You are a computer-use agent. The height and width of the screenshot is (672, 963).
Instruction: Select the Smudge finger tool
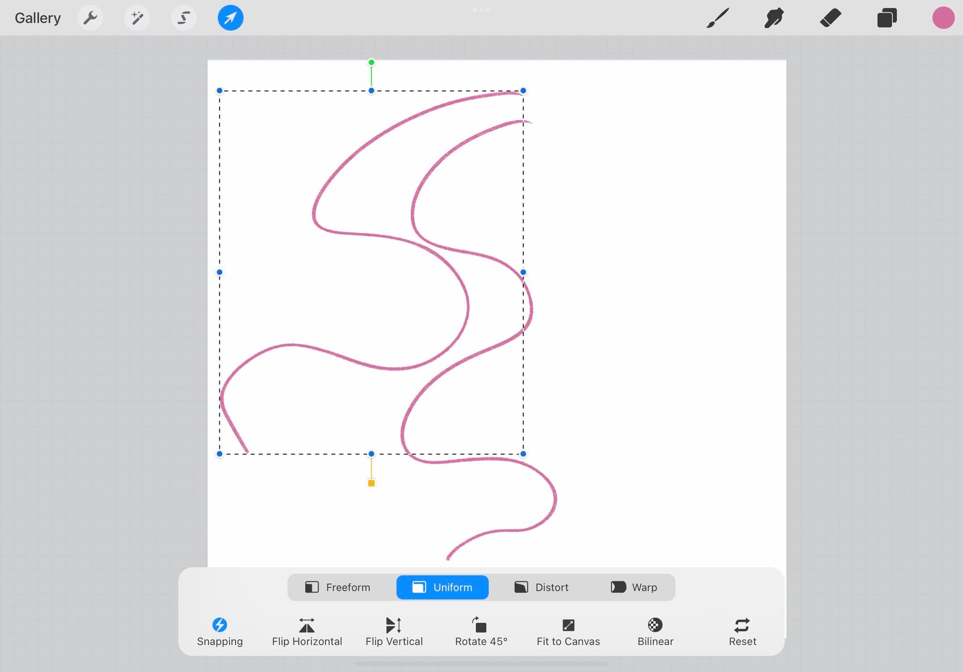[774, 18]
